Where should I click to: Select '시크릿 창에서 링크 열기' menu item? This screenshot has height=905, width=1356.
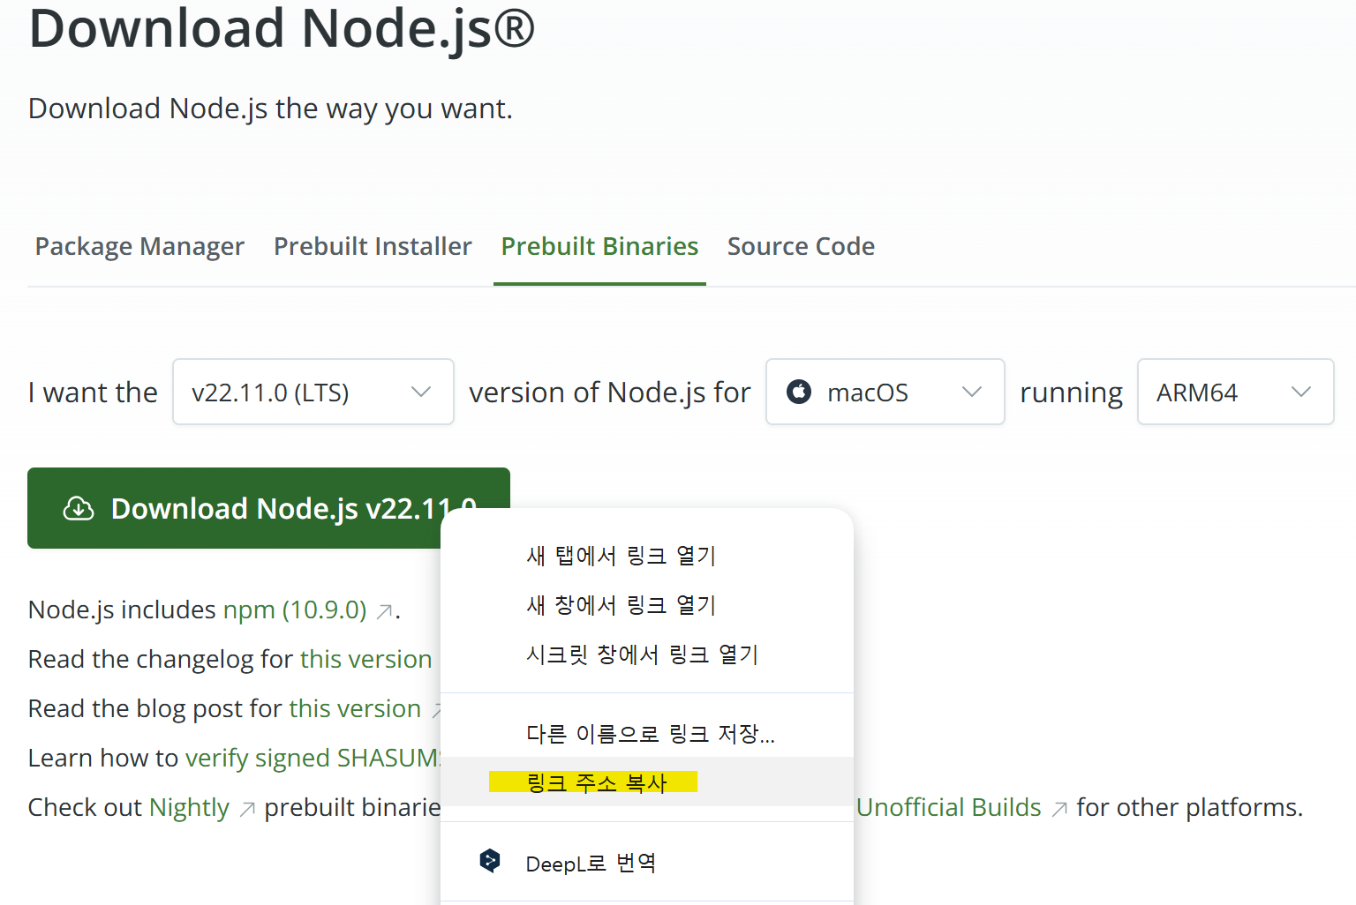pos(642,654)
